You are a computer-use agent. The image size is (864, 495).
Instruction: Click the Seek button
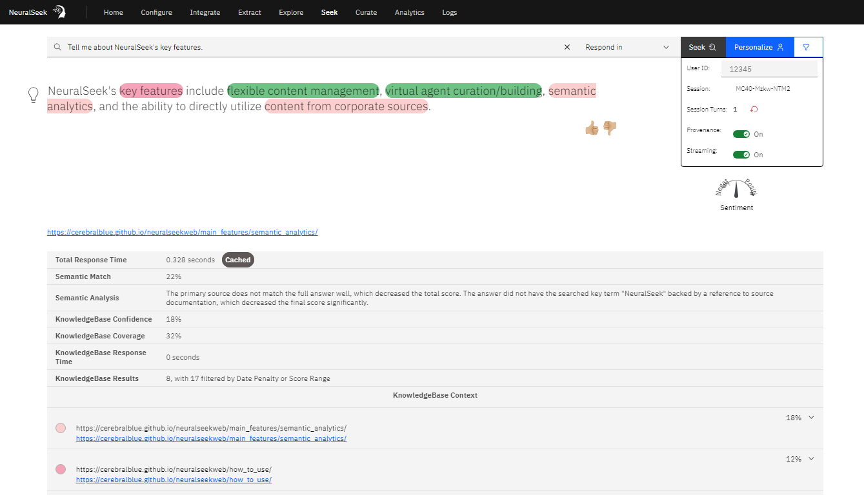(703, 47)
